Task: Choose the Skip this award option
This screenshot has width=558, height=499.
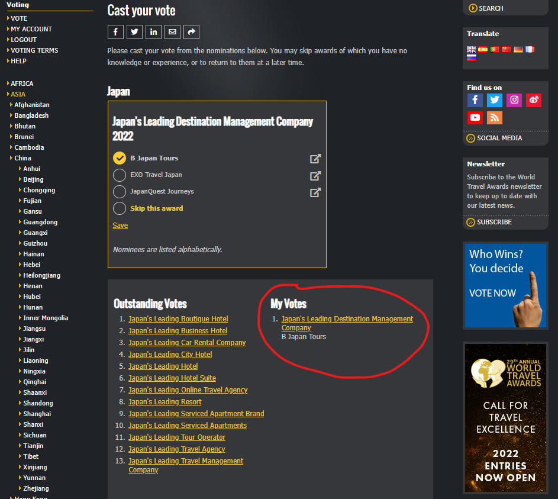Action: point(120,208)
